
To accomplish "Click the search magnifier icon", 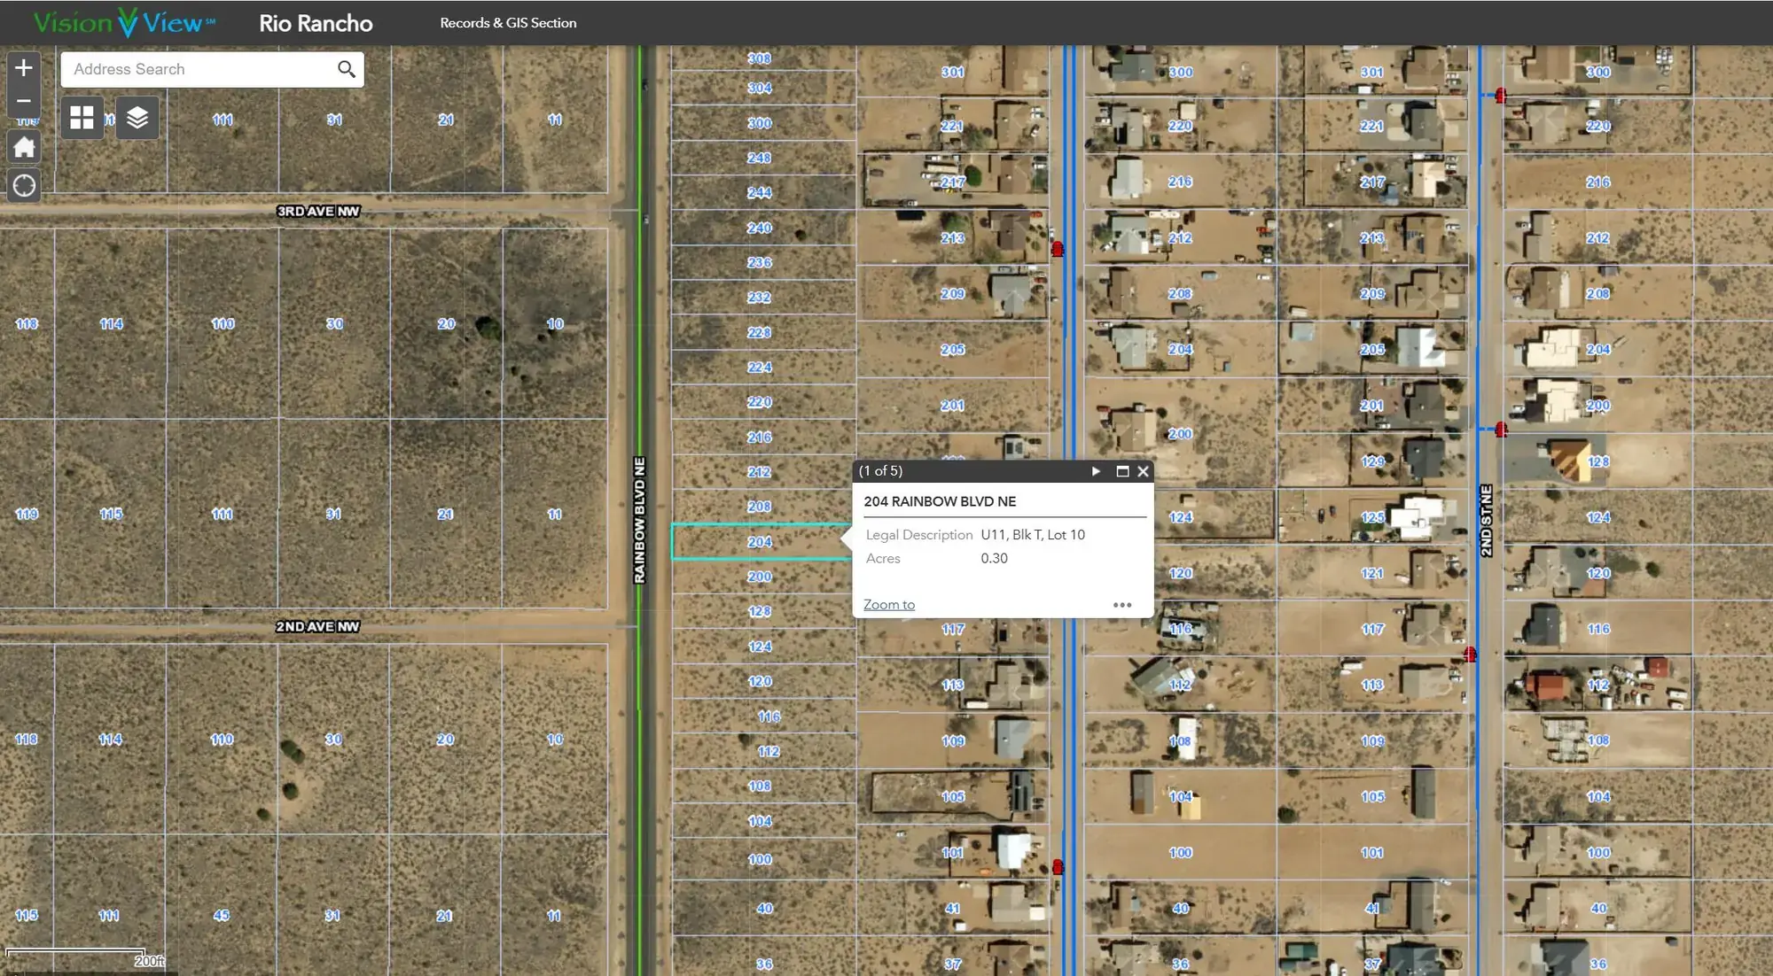I will [x=346, y=69].
